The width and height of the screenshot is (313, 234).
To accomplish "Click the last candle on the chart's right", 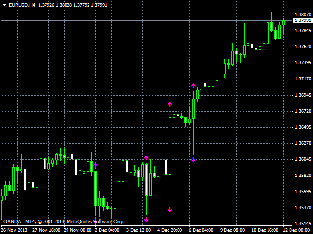I will [283, 21].
